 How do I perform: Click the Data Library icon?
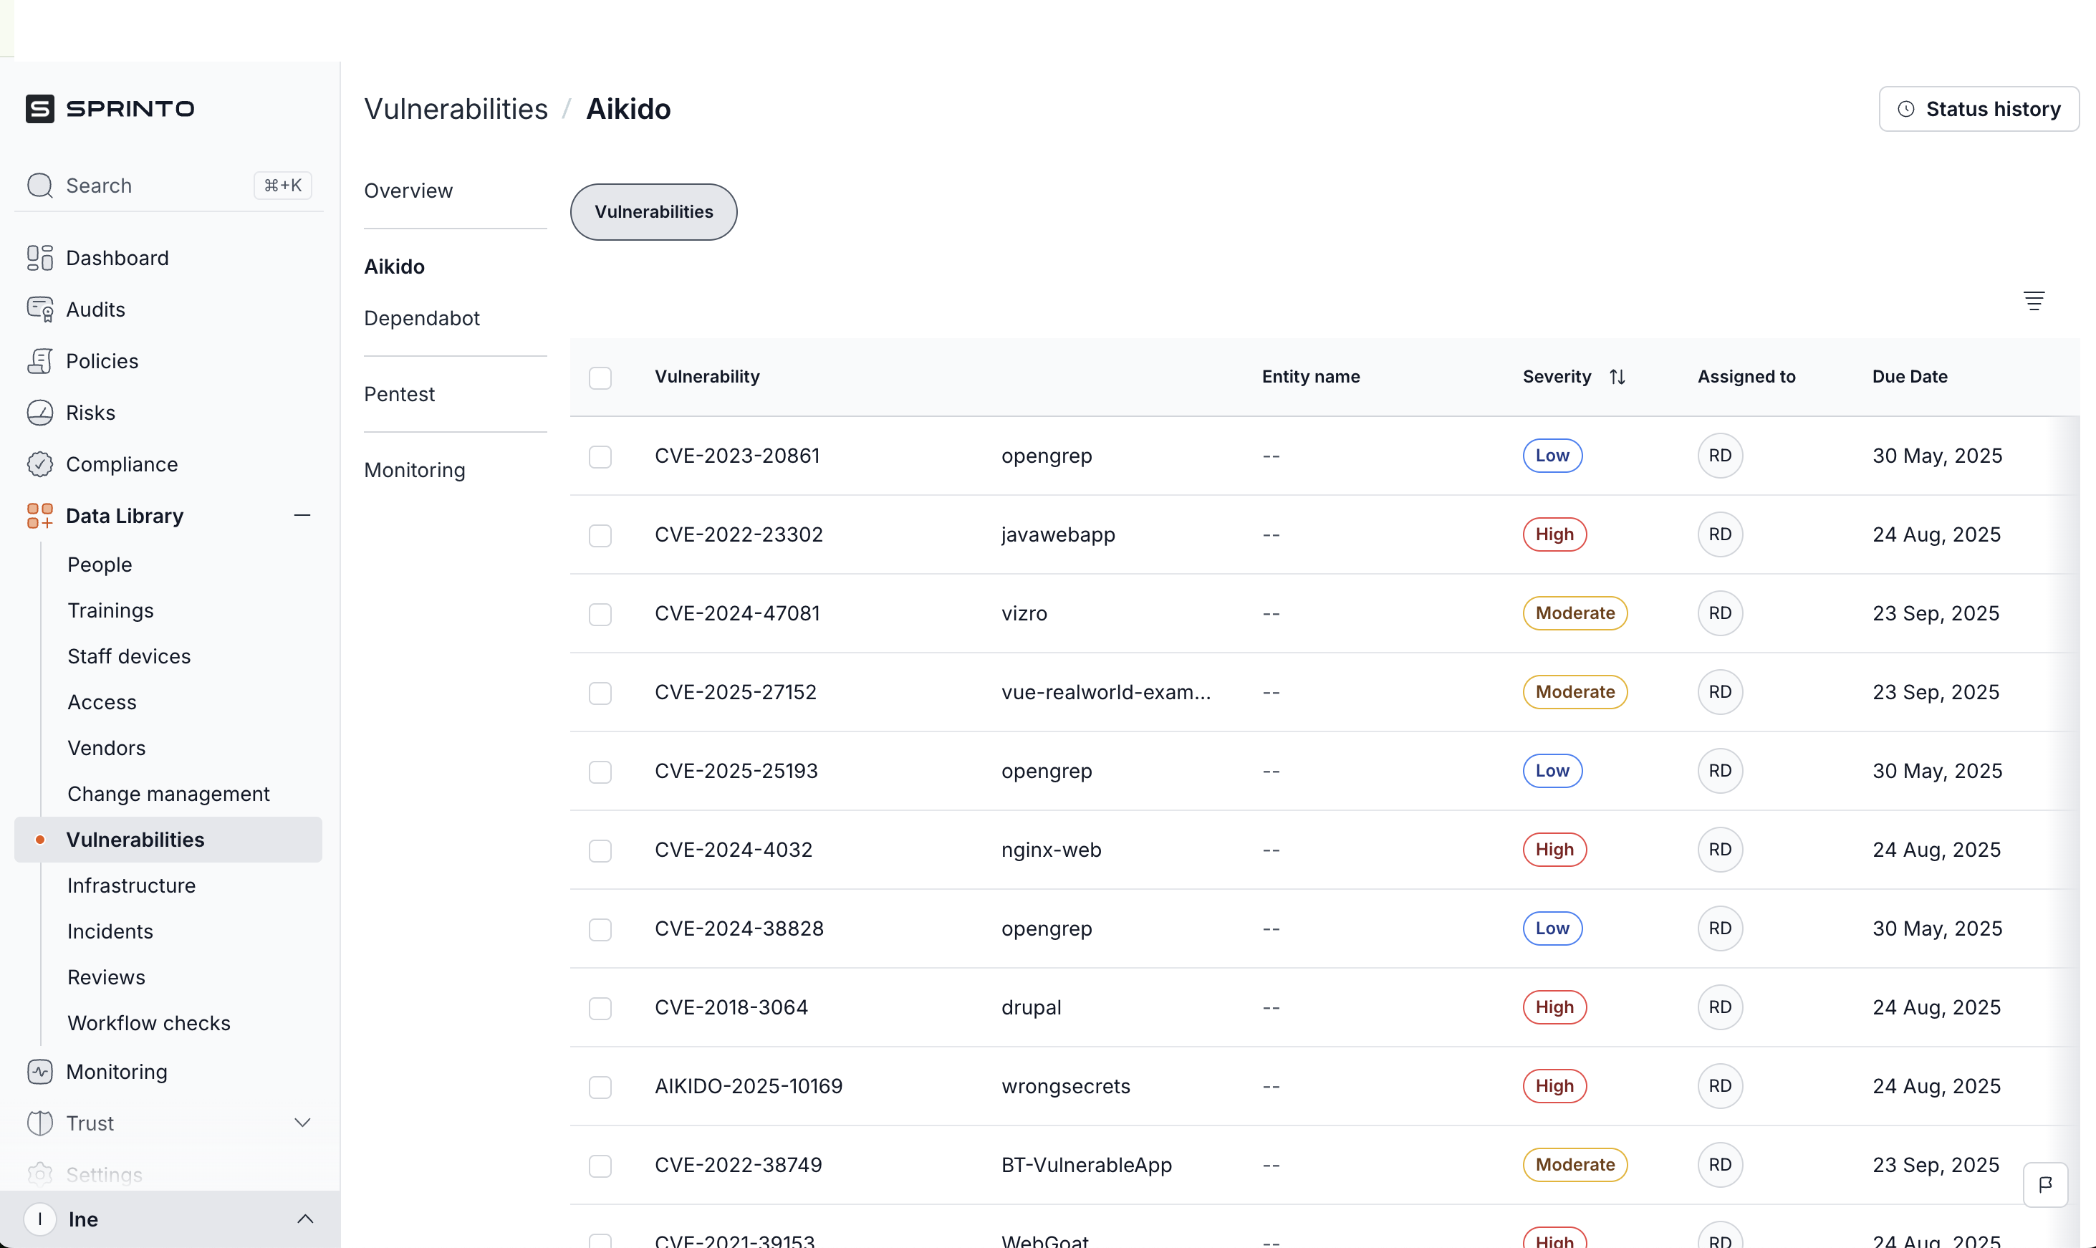click(39, 516)
